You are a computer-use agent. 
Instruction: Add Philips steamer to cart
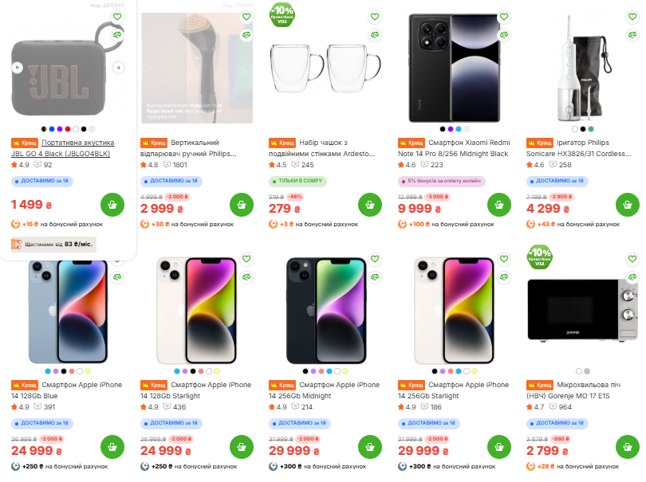(x=242, y=204)
